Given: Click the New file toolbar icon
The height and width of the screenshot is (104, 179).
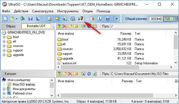Looking at the screenshot, I should pyautogui.click(x=5, y=19).
